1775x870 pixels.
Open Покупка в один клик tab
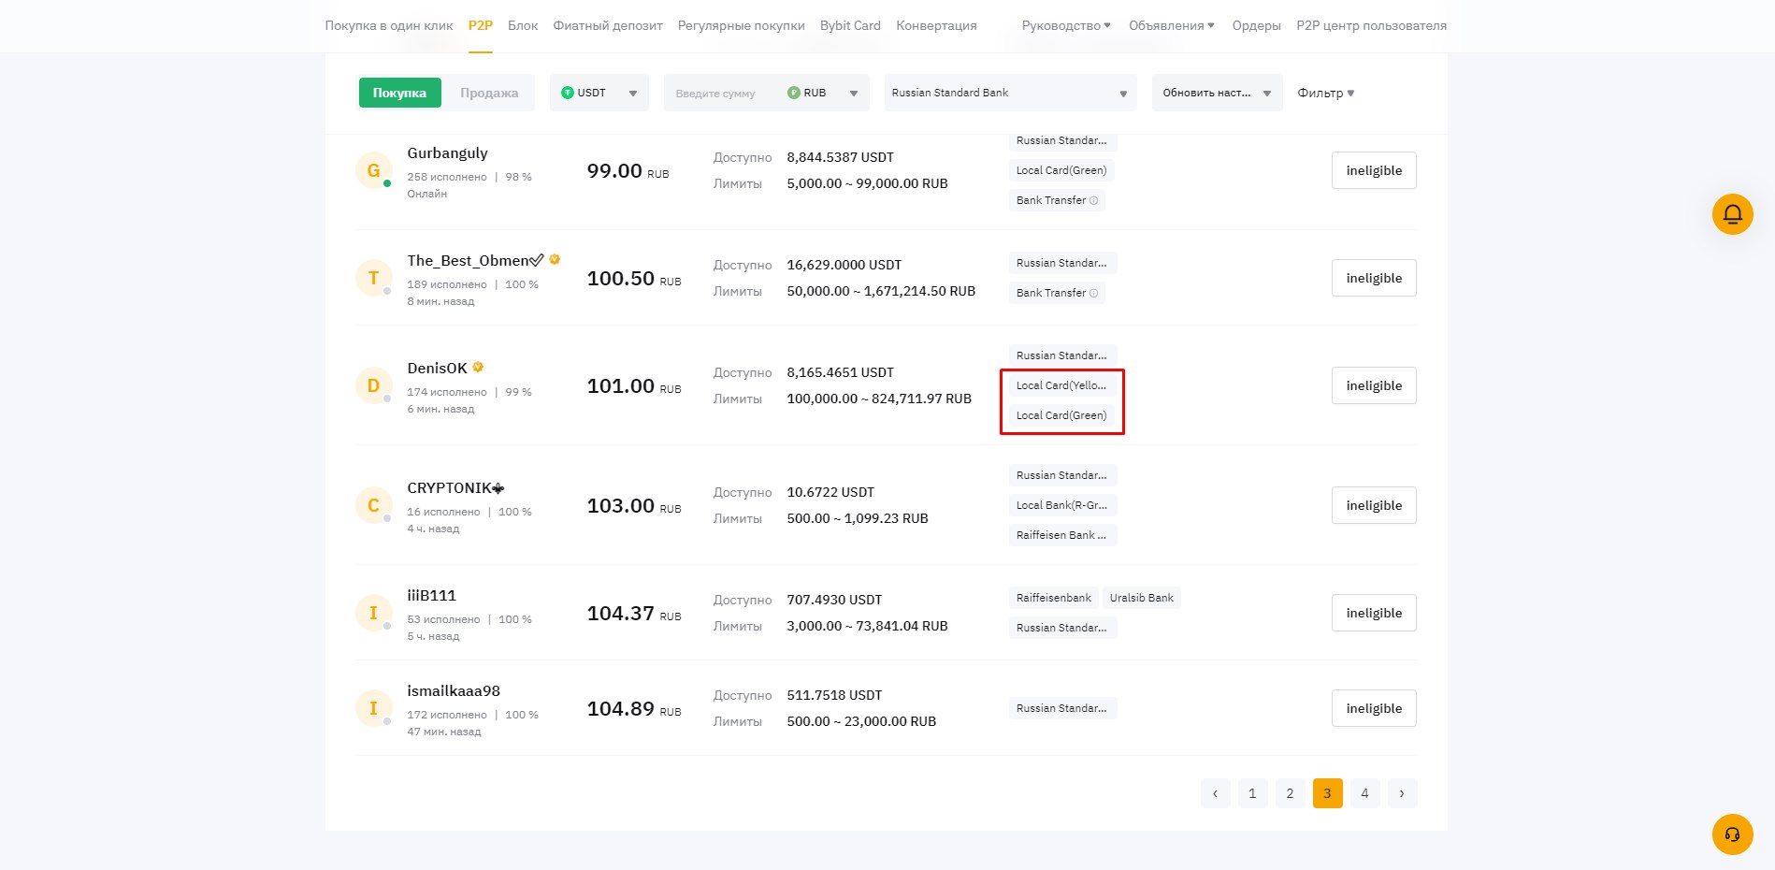click(x=389, y=25)
